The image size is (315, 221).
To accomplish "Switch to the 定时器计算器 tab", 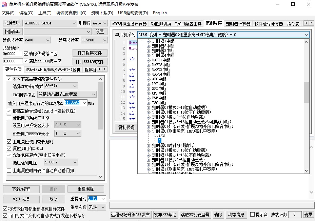I will 238,24.
